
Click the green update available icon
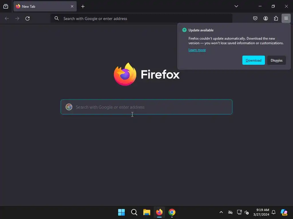(184, 30)
